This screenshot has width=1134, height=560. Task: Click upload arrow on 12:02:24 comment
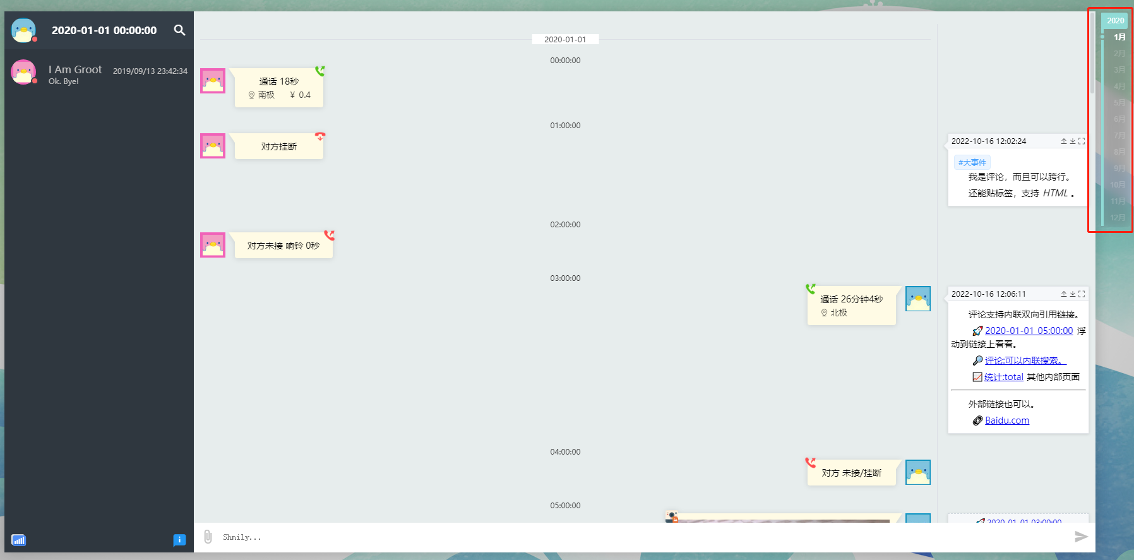pyautogui.click(x=1064, y=141)
